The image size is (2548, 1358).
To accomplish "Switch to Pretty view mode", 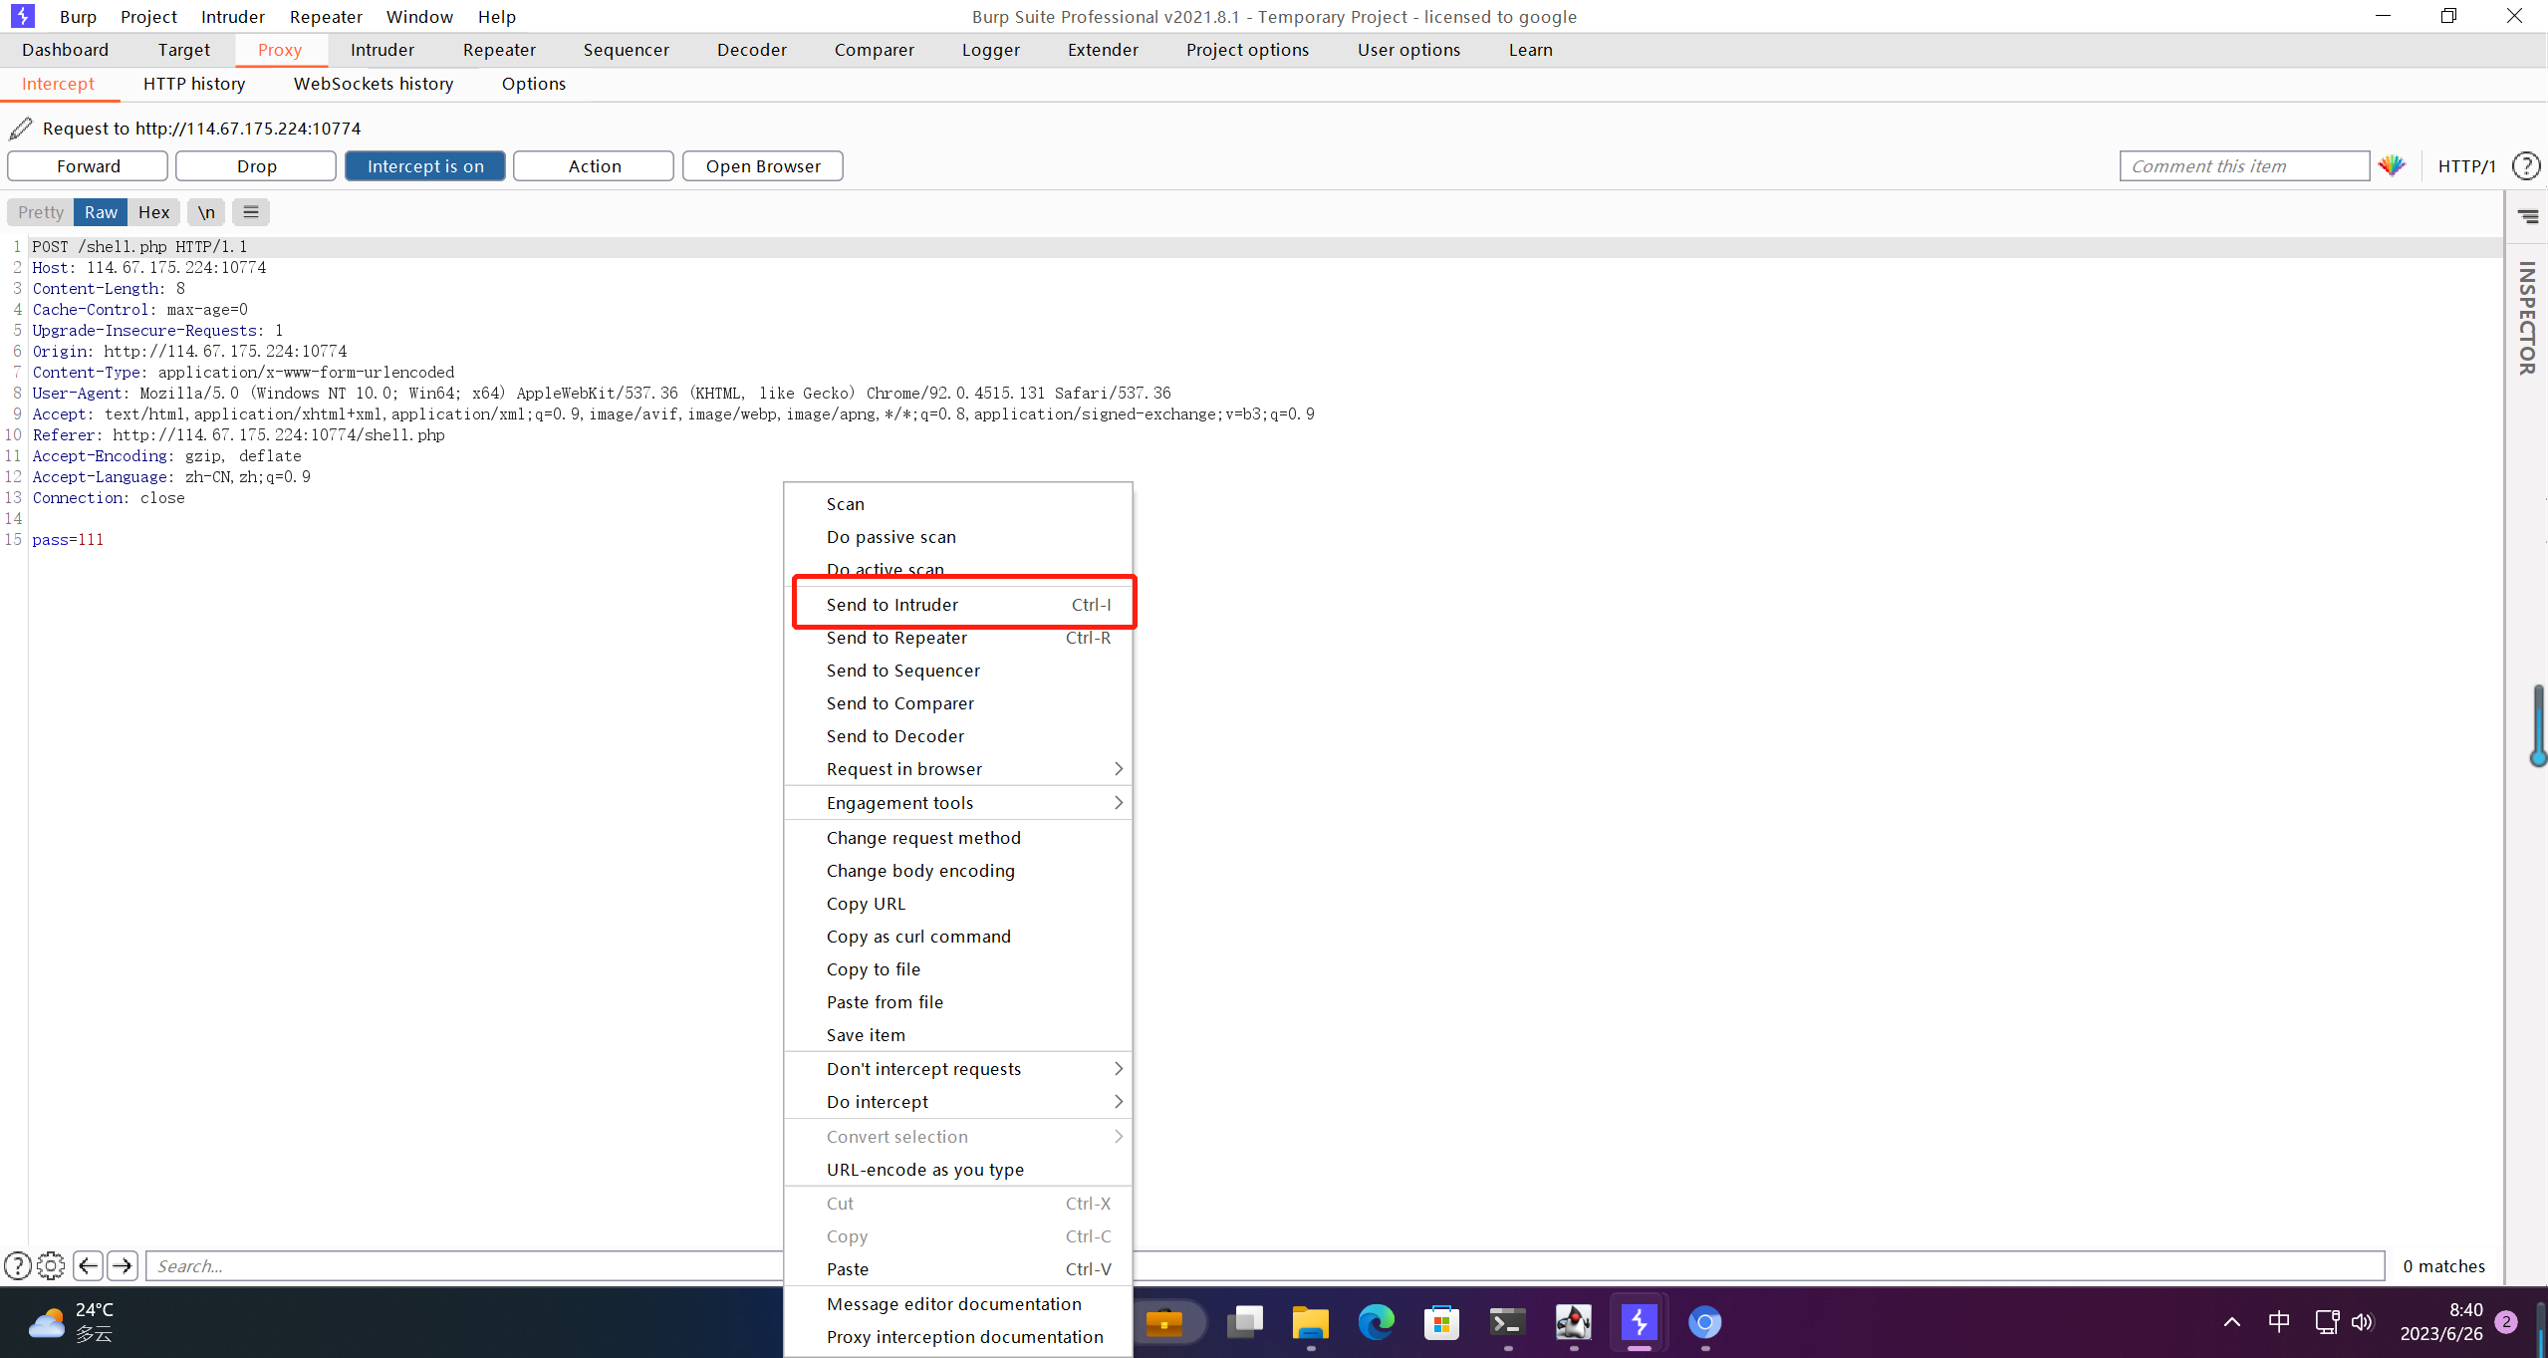I will (39, 210).
